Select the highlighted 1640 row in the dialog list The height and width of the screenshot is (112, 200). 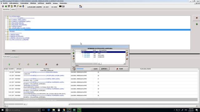click(100, 52)
